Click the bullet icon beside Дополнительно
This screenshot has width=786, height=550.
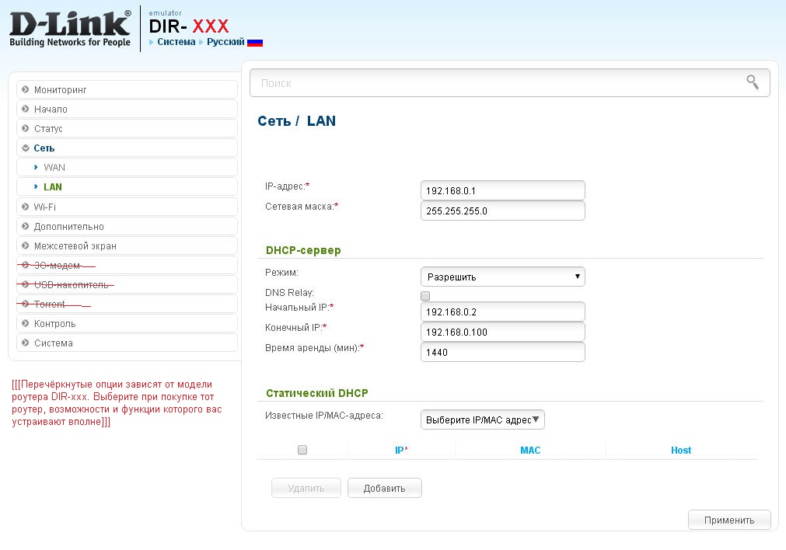point(25,226)
